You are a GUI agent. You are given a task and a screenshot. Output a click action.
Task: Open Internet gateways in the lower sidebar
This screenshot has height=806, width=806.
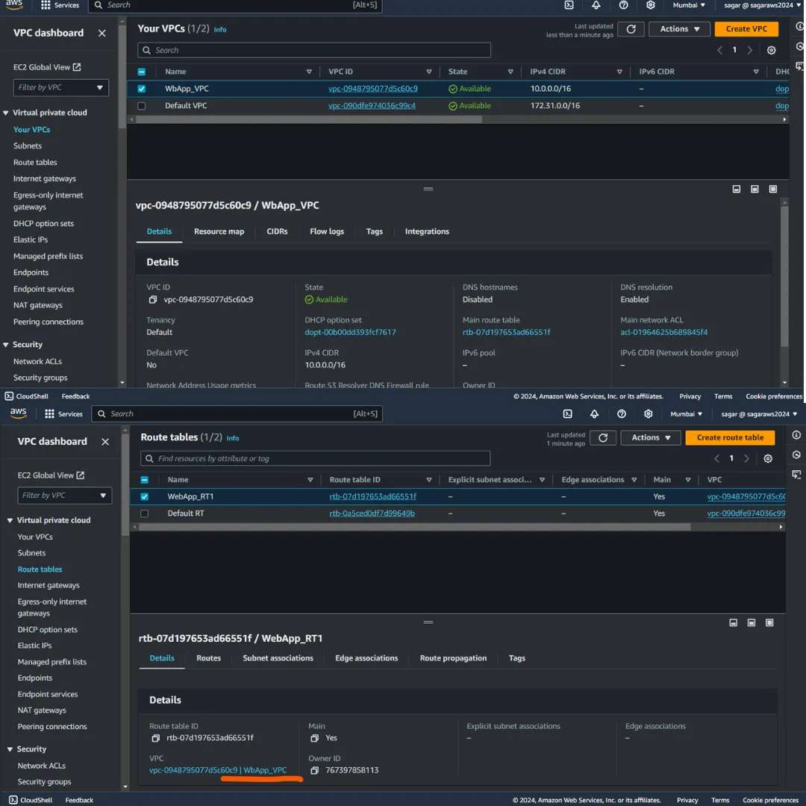point(49,586)
